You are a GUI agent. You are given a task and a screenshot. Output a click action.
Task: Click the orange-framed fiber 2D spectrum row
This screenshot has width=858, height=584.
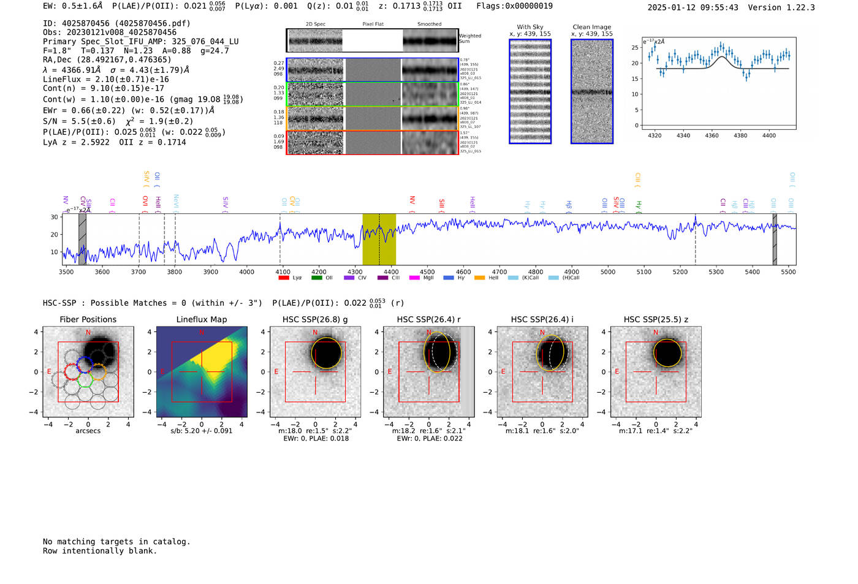coord(373,118)
